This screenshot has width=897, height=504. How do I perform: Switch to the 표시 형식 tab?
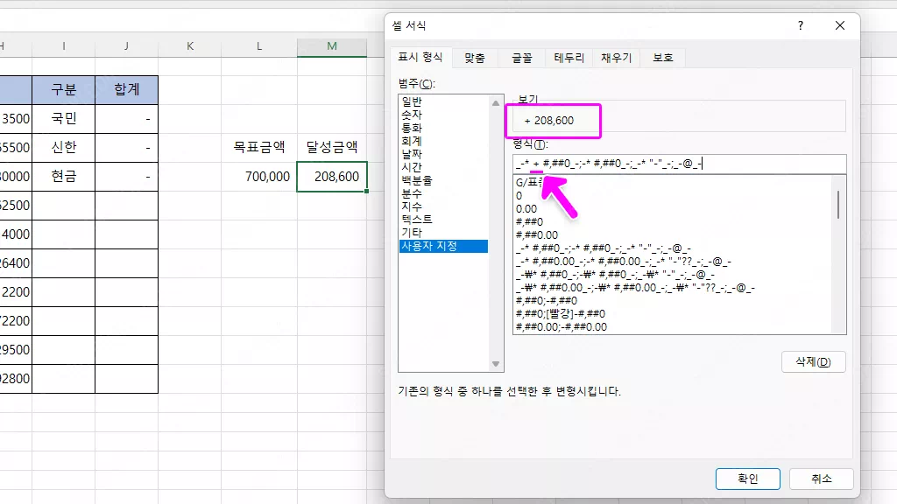pos(420,57)
